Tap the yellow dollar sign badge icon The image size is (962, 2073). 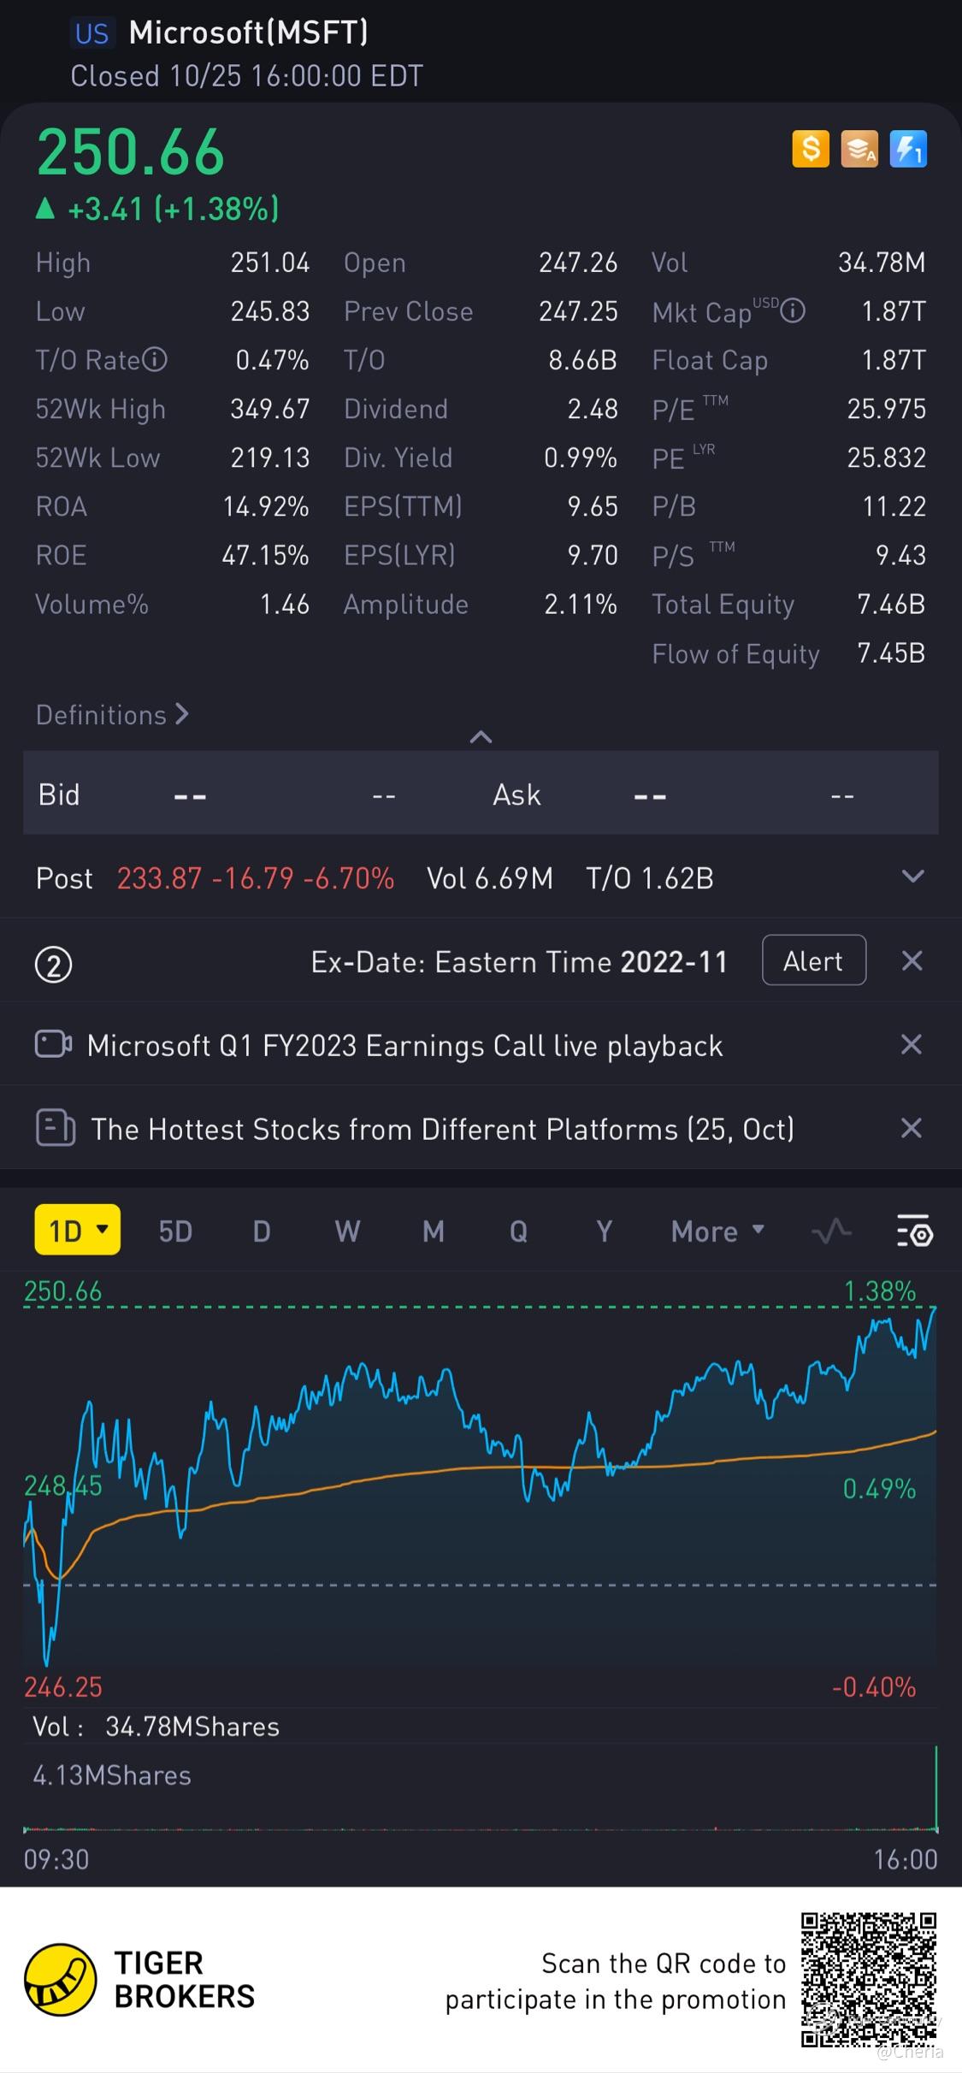pyautogui.click(x=810, y=150)
